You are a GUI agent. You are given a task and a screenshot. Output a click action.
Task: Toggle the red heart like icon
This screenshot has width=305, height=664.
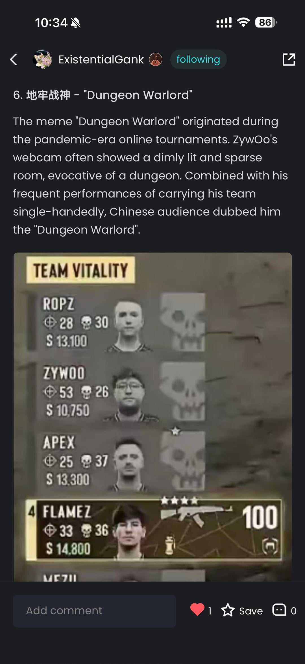pos(197,609)
